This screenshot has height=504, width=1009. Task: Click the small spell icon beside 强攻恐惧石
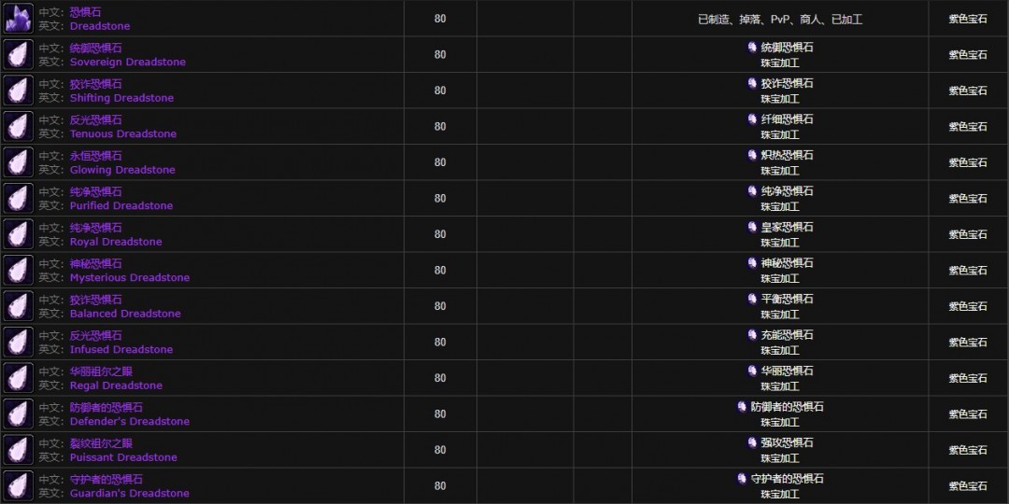coord(752,442)
